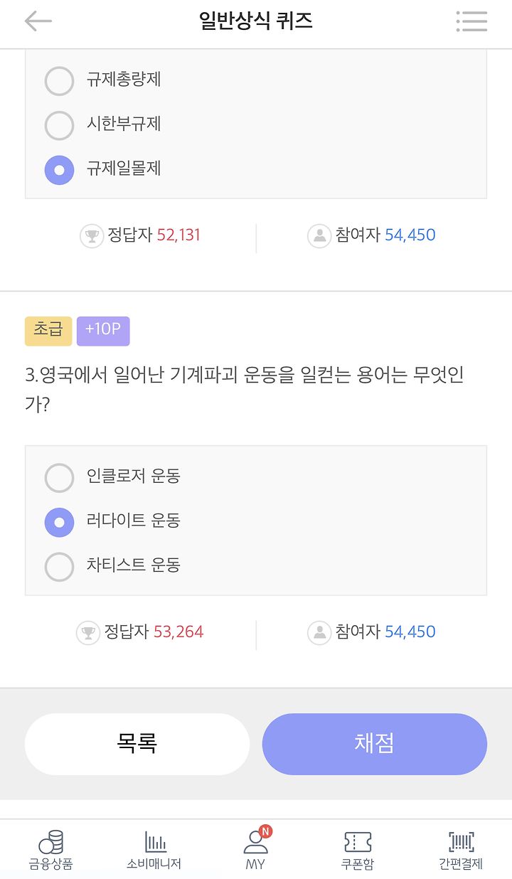Tap the trophy icon beside 정답자 53,264
Viewport: 512px width, 879px height.
[88, 632]
